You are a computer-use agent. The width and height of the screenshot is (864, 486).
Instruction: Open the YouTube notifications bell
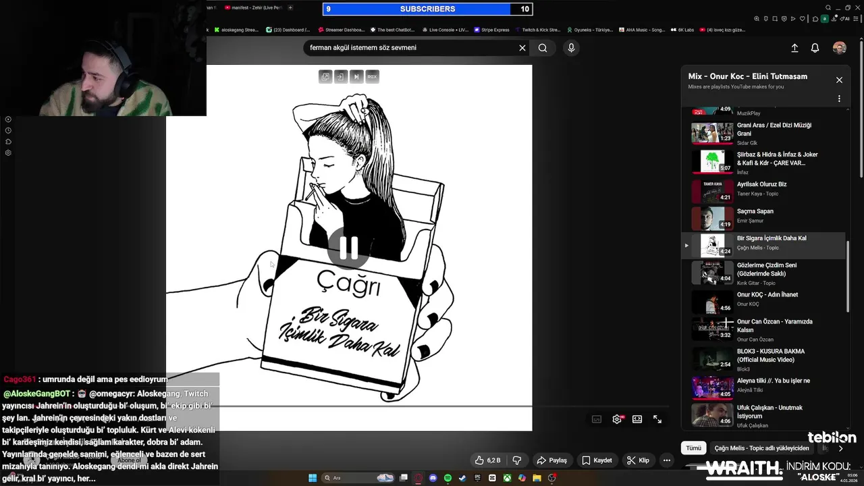815,48
